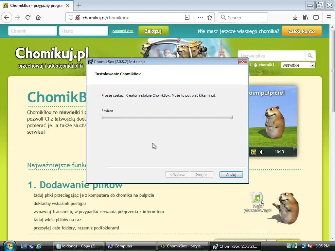Open the browser home page icon
Image resolution: width=335 pixels, height=251 pixels.
point(38,18)
